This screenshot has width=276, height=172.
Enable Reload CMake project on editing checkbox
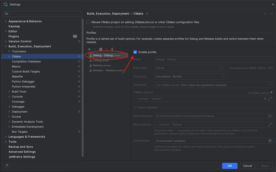click(88, 22)
